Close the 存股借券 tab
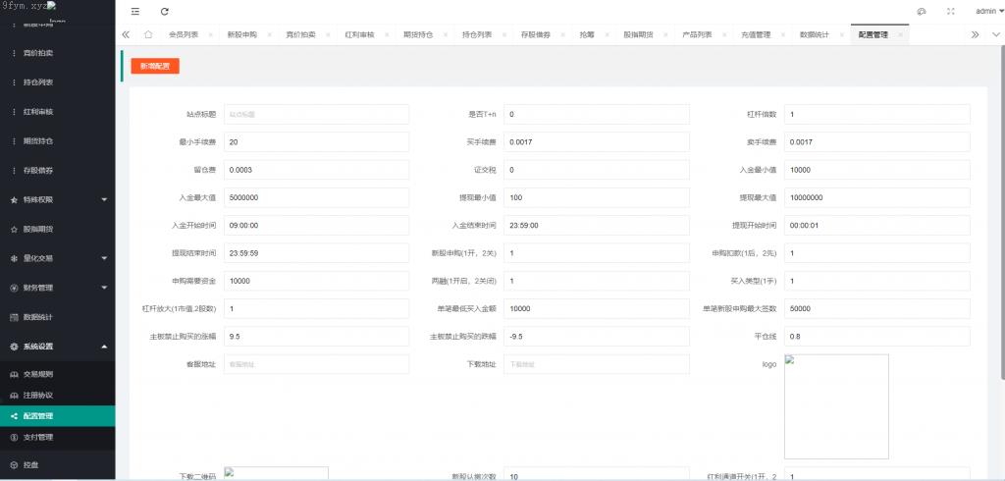1005x481 pixels. tap(562, 34)
